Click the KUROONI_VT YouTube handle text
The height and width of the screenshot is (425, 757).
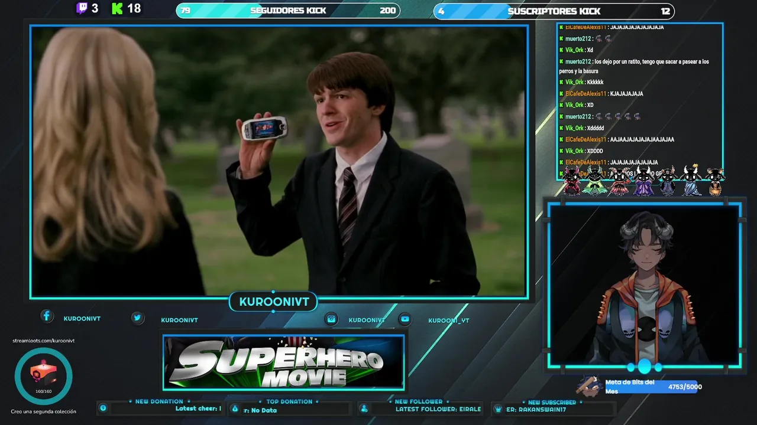(x=448, y=321)
